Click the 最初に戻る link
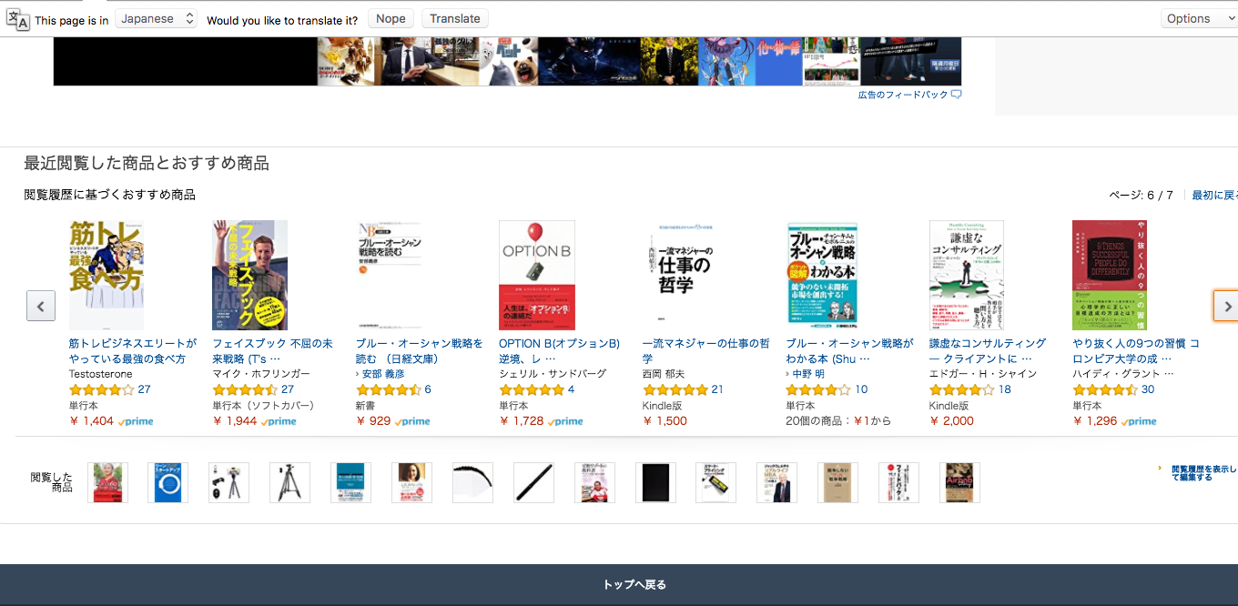Viewport: 1238px width, 606px height. pos(1214,195)
